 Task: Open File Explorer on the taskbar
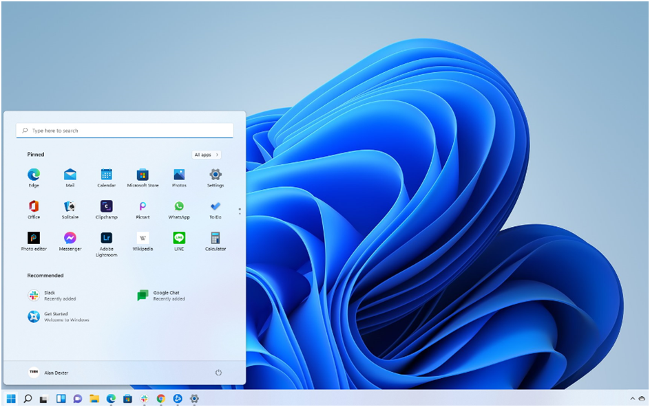[94, 398]
